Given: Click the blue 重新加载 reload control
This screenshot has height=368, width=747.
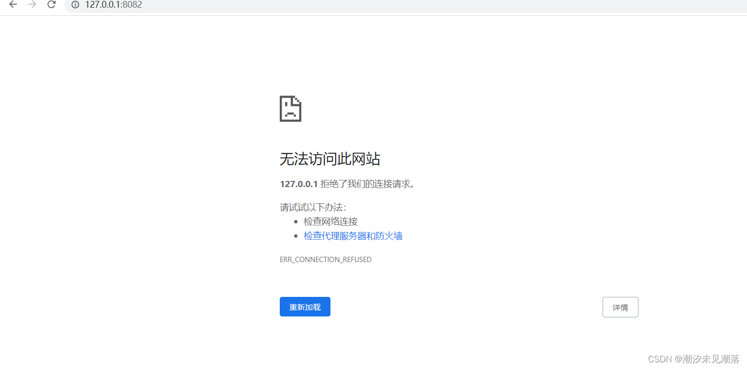Looking at the screenshot, I should [305, 306].
